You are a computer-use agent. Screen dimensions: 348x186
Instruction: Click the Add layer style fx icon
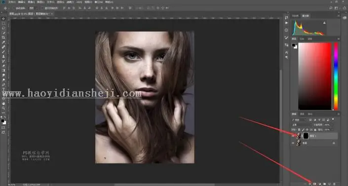tap(310, 184)
